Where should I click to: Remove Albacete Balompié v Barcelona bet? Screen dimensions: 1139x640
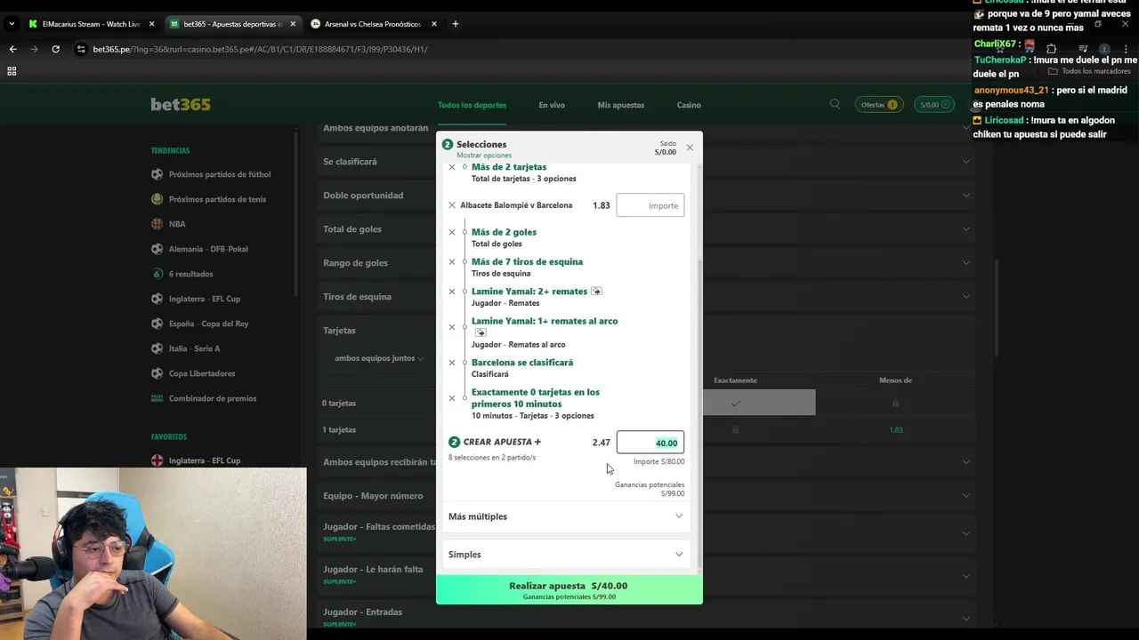pos(452,205)
